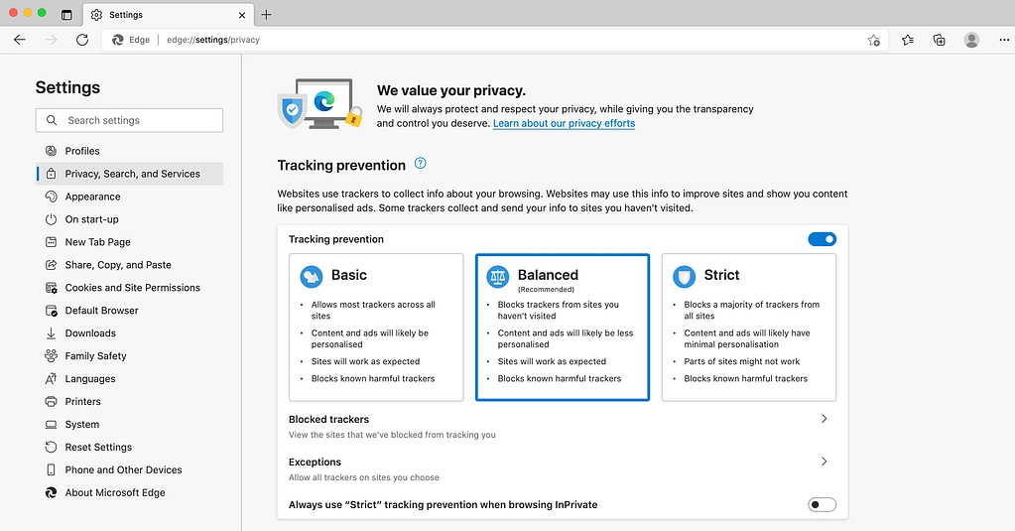The height and width of the screenshot is (531, 1015).
Task: Click 'Phone and Other Devices' label
Action: 124,469
